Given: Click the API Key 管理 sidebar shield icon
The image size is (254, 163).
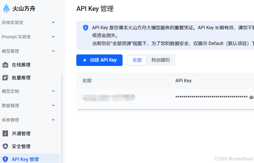Looking at the screenshot, I should coord(5,159).
